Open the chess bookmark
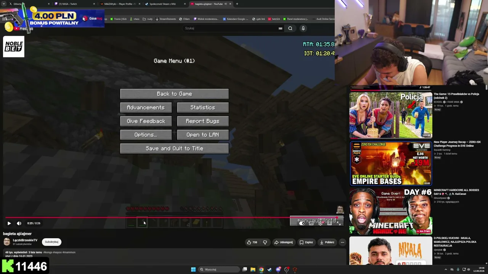Viewport: 488px width, 274px height. point(135,19)
